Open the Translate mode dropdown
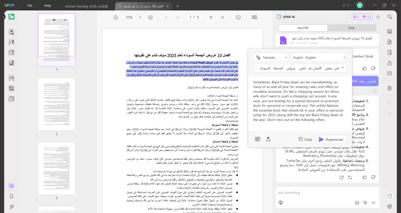Viewport: 401px width, 213px height. click(271, 58)
